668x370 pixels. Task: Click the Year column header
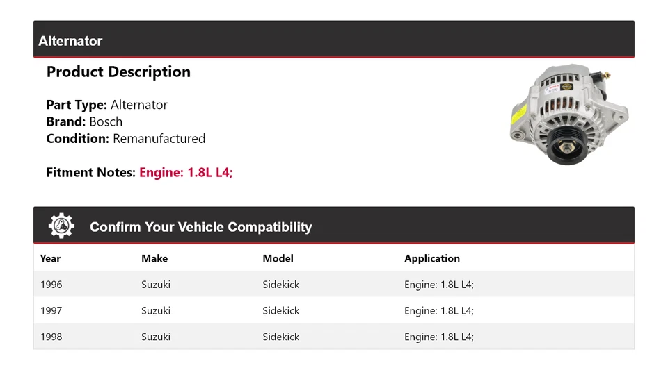click(50, 258)
